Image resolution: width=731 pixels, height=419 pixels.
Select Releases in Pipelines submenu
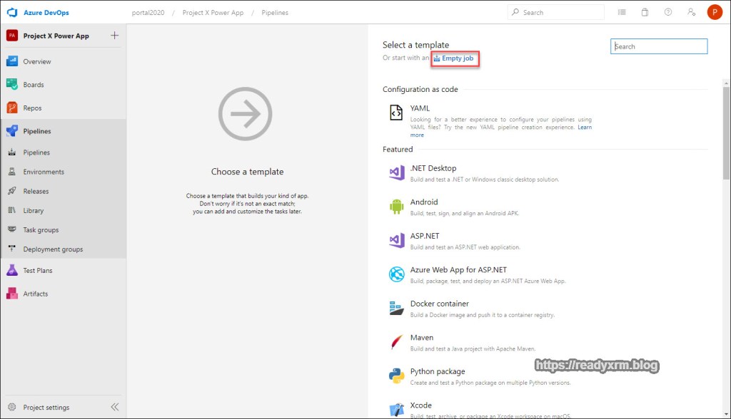pyautogui.click(x=36, y=191)
